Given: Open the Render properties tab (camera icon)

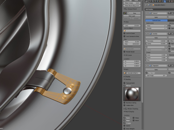Looking at the screenshot, I should 150,1.
